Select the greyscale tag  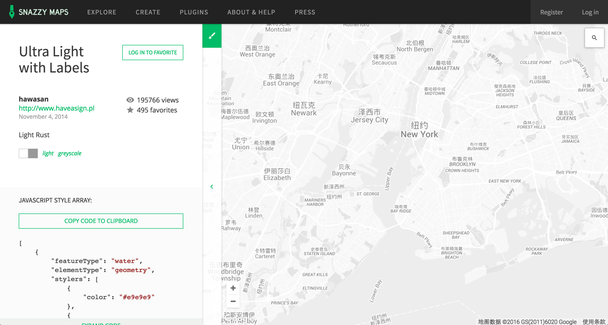point(70,153)
